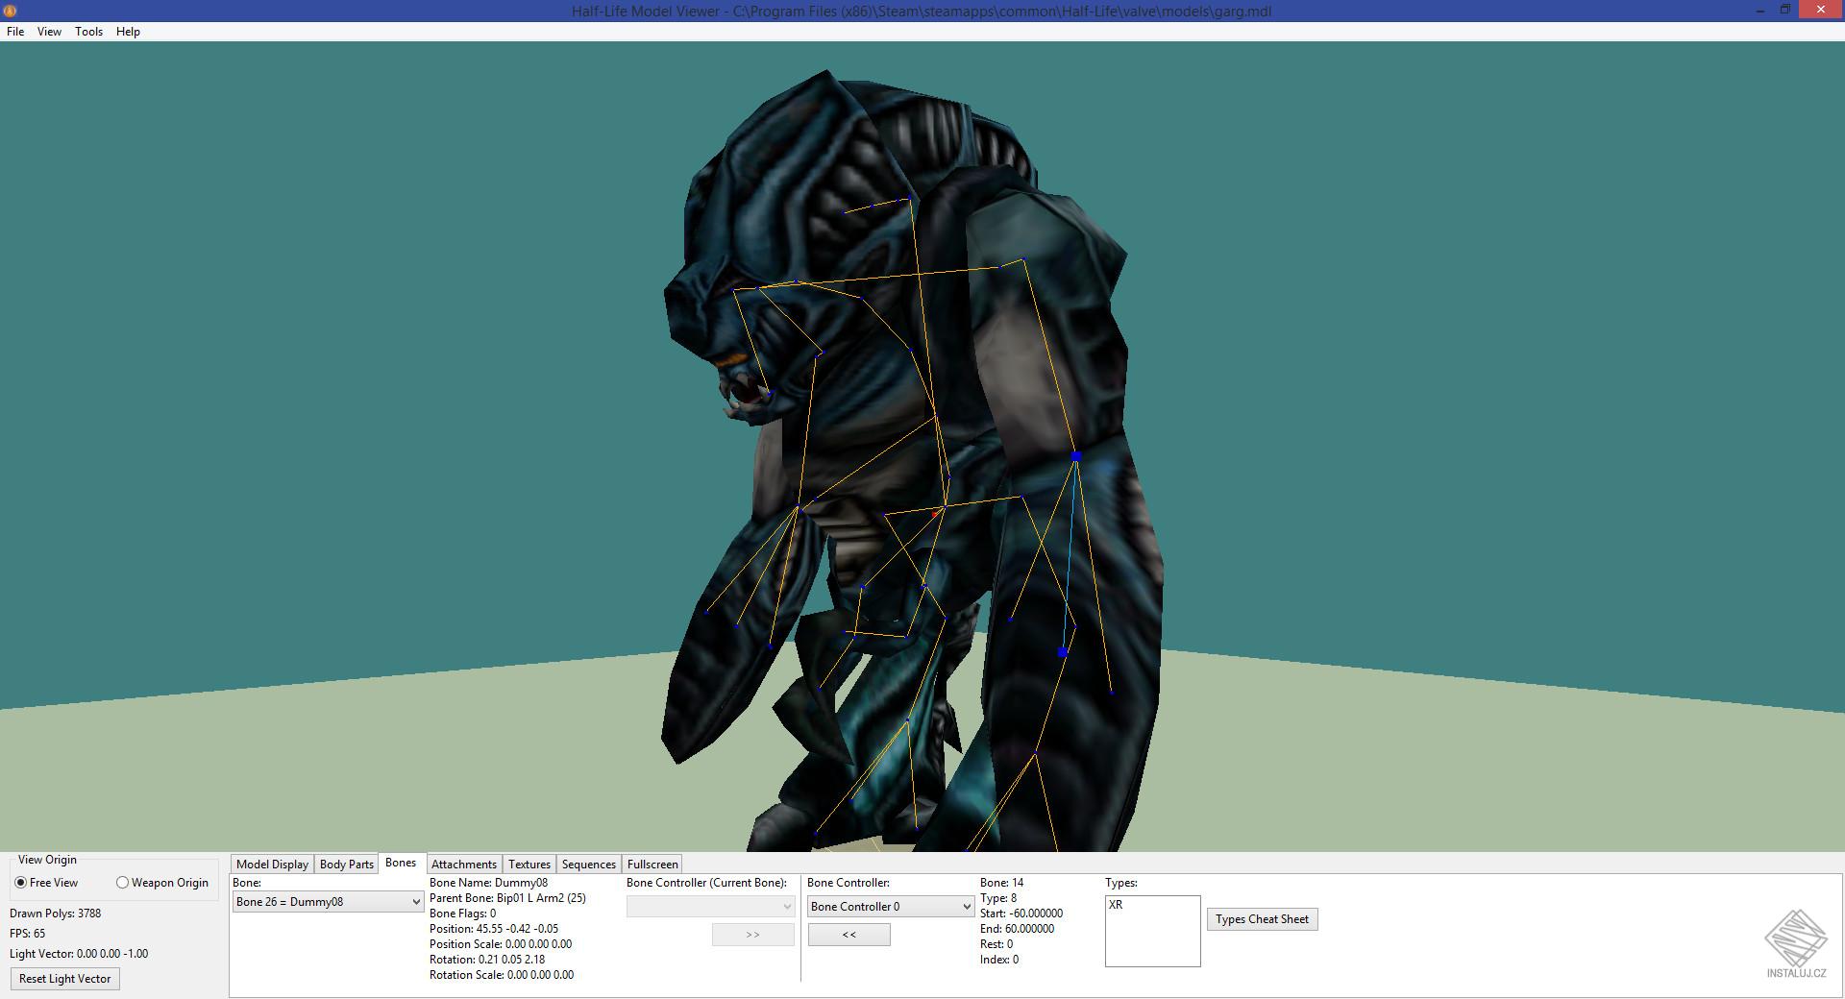Viewport: 1845px width, 999px height.
Task: Open the Types Cheat Sheet
Action: 1262,918
